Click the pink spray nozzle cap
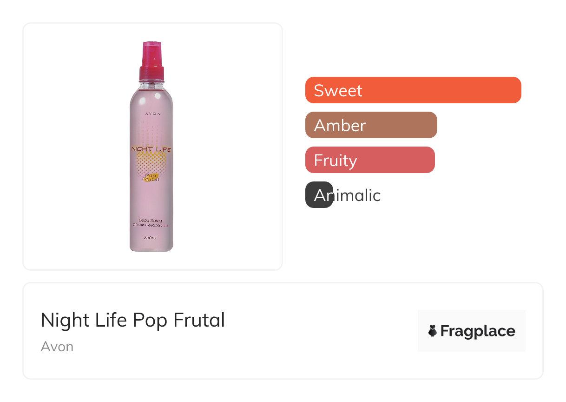This screenshot has height=402, width=566. click(x=151, y=60)
